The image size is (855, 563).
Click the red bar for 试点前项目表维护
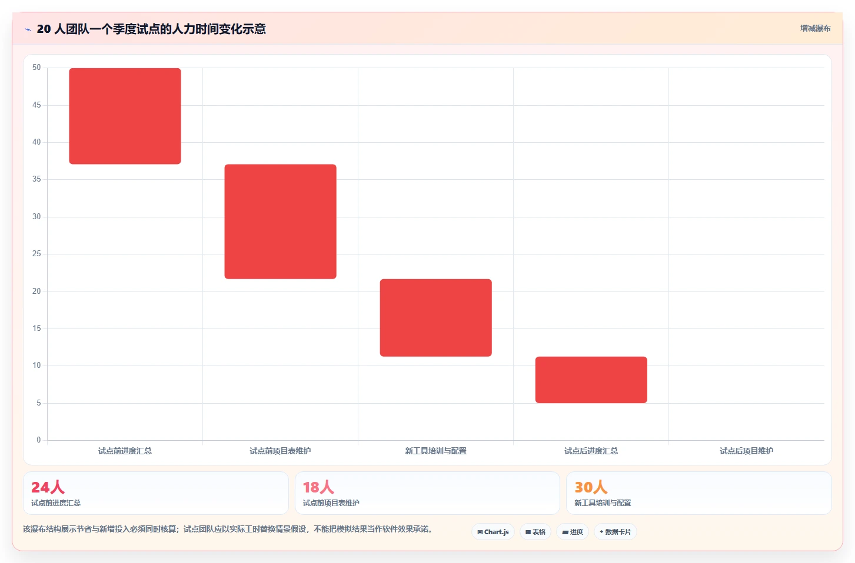point(280,222)
